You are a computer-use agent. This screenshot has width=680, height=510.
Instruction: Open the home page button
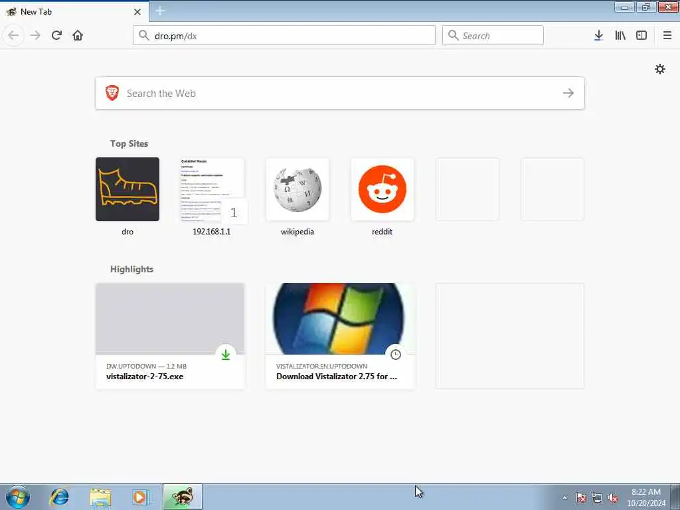click(x=78, y=35)
